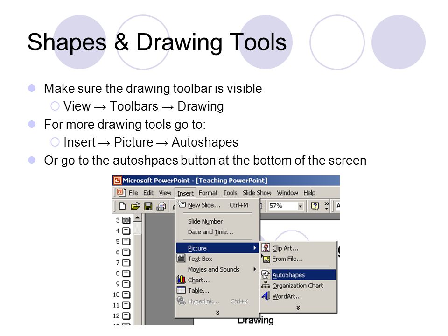
Task: Choose Table... menu entry
Action: click(217, 291)
